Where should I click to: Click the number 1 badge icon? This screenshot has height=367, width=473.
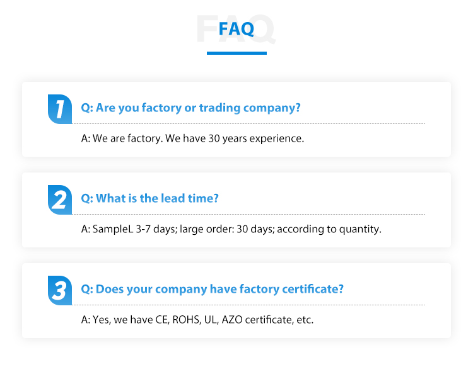59,108
